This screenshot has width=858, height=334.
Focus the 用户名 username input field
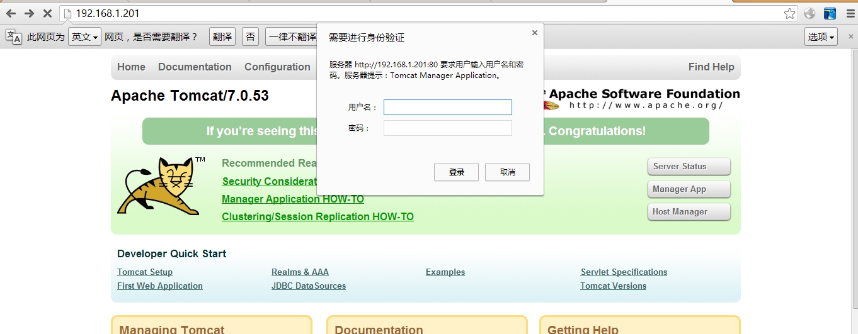448,108
